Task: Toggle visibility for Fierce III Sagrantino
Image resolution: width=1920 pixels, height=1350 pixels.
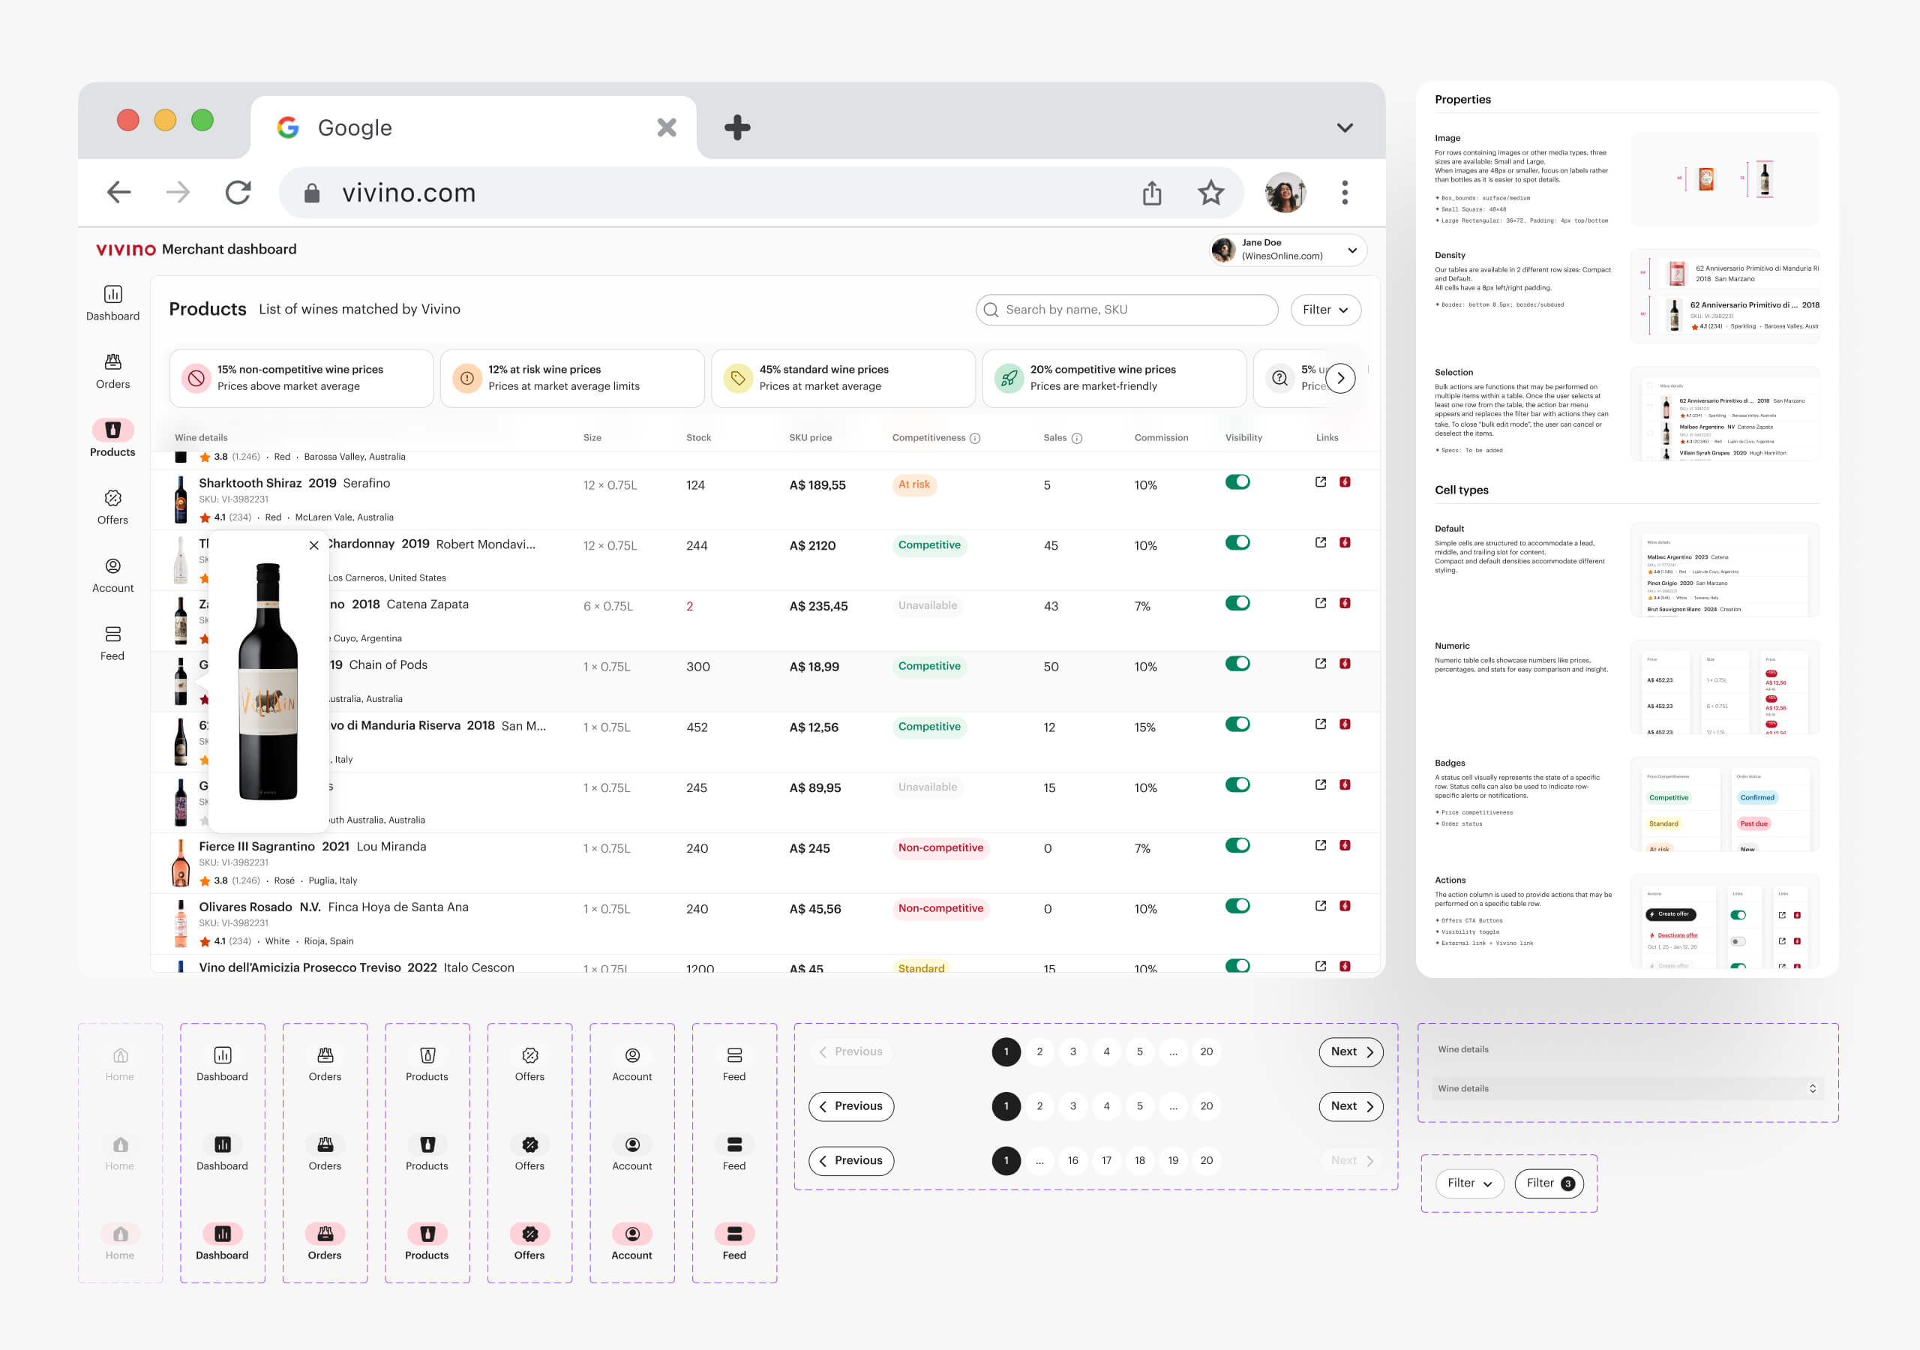Action: [x=1237, y=844]
